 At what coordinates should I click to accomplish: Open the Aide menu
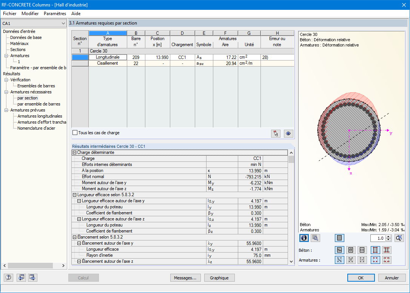(x=76, y=13)
